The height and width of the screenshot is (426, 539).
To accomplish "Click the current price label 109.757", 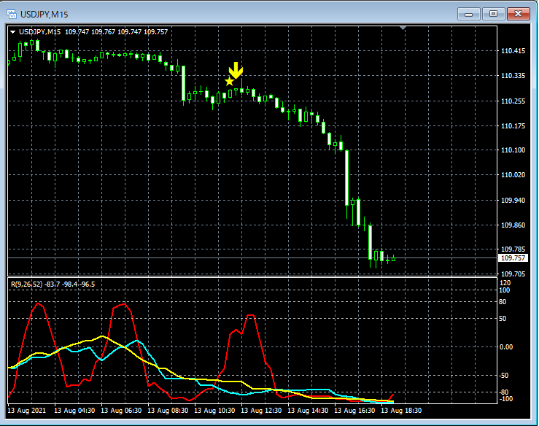I will [x=513, y=258].
